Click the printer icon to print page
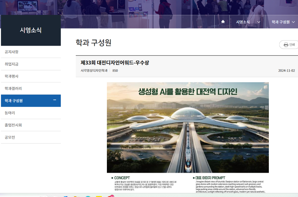The image size is (298, 197). [x=286, y=45]
